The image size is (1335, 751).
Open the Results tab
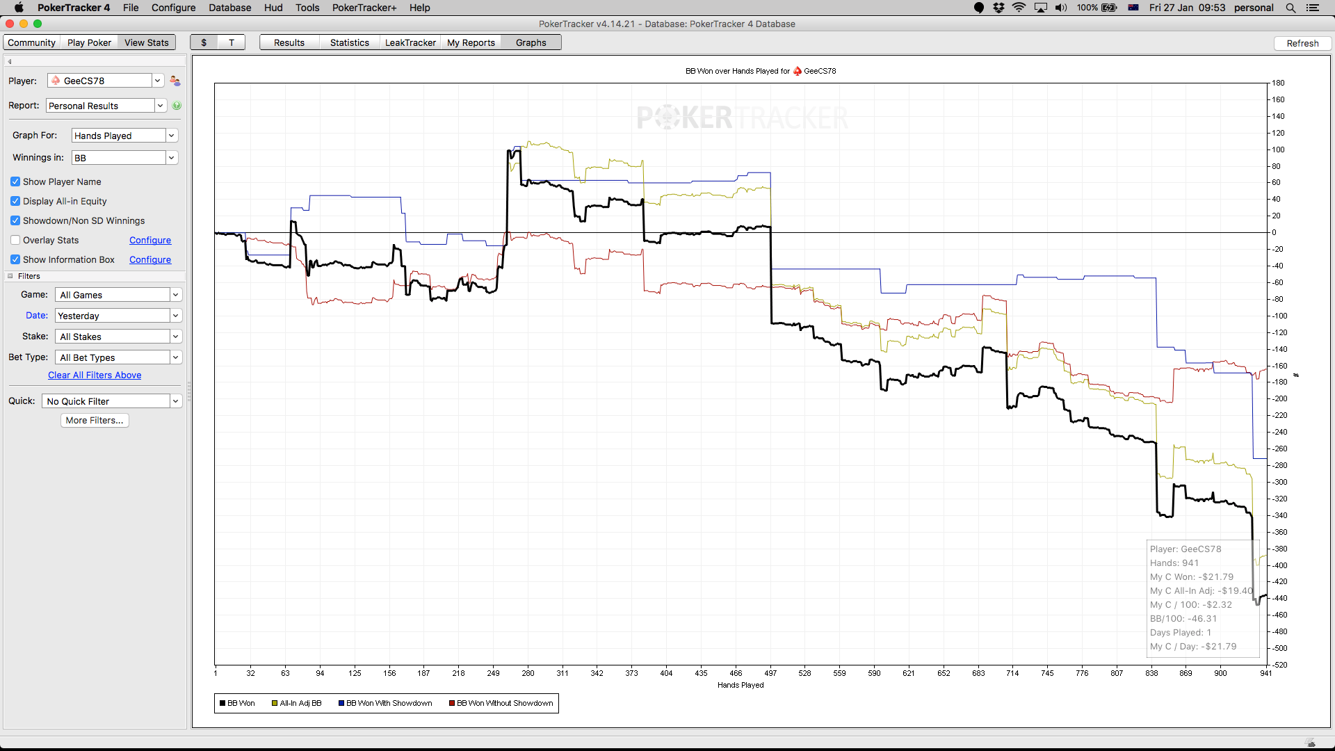(289, 42)
